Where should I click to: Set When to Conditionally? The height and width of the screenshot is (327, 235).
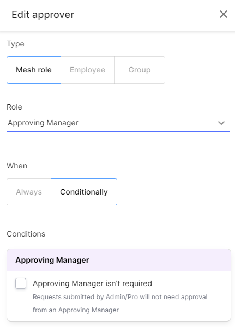point(84,192)
